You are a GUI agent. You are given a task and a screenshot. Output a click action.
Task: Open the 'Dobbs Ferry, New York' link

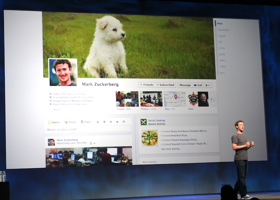[x=73, y=104]
